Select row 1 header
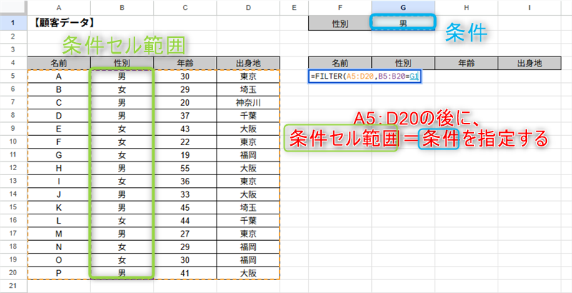The width and height of the screenshot is (572, 293). [x=14, y=22]
